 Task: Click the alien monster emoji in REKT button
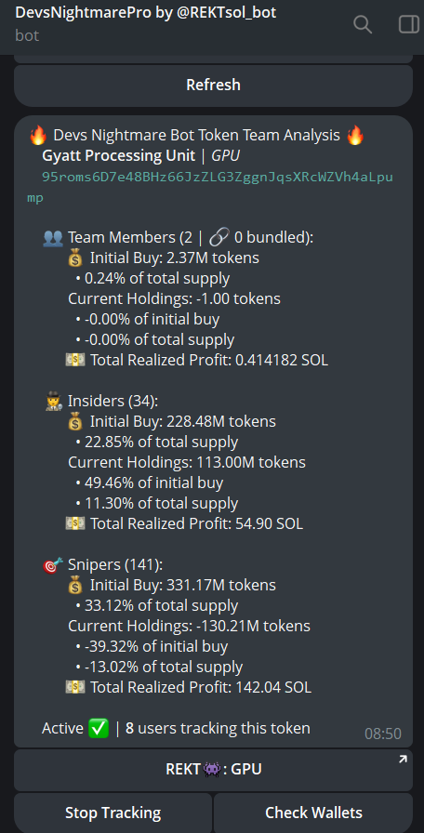[x=211, y=769]
